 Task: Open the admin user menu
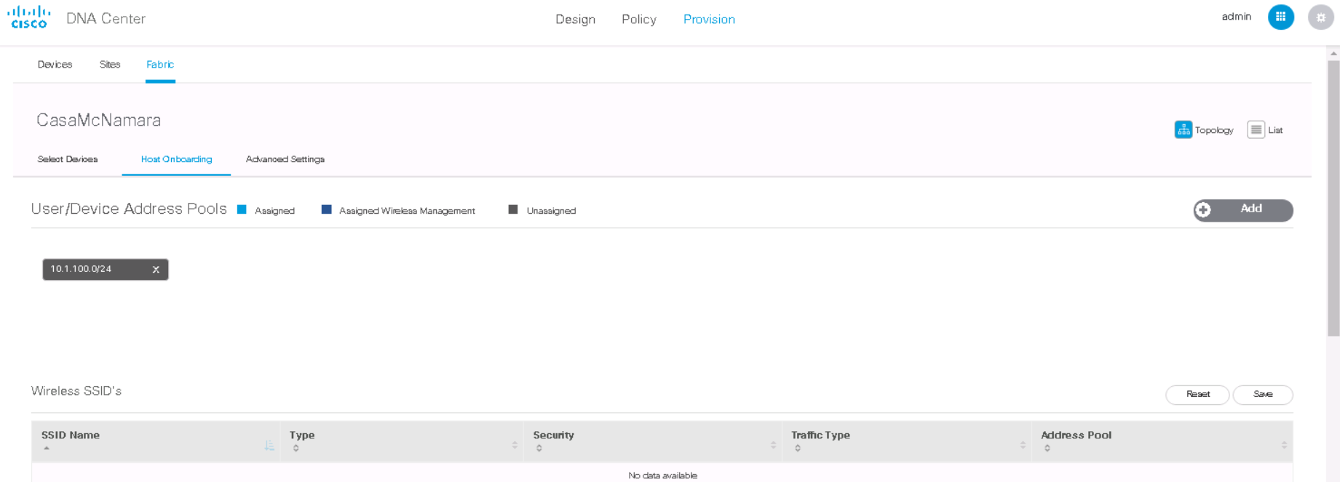tap(1236, 17)
